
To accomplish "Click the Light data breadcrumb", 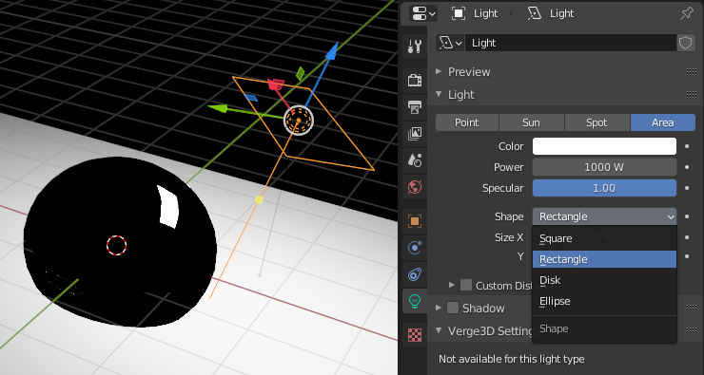I will (551, 13).
